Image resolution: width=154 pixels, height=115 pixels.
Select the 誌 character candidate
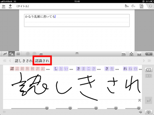coord(17,69)
